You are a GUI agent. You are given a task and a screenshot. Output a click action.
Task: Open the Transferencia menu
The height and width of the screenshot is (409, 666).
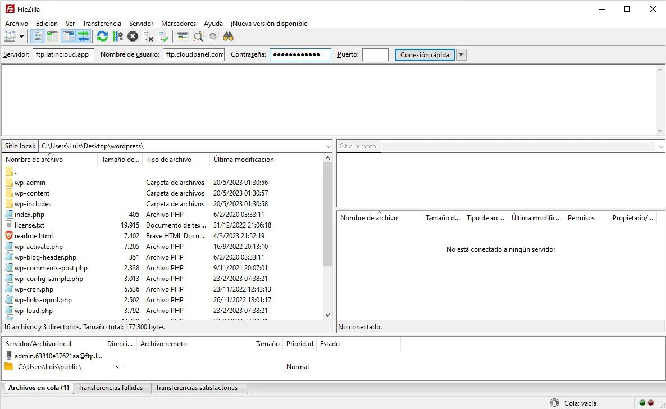102,24
